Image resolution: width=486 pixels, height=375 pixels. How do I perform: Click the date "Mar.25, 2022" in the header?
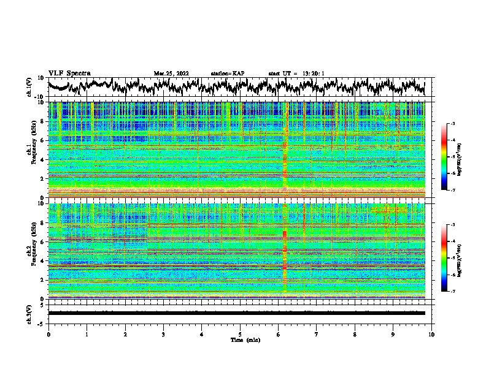tap(171, 74)
